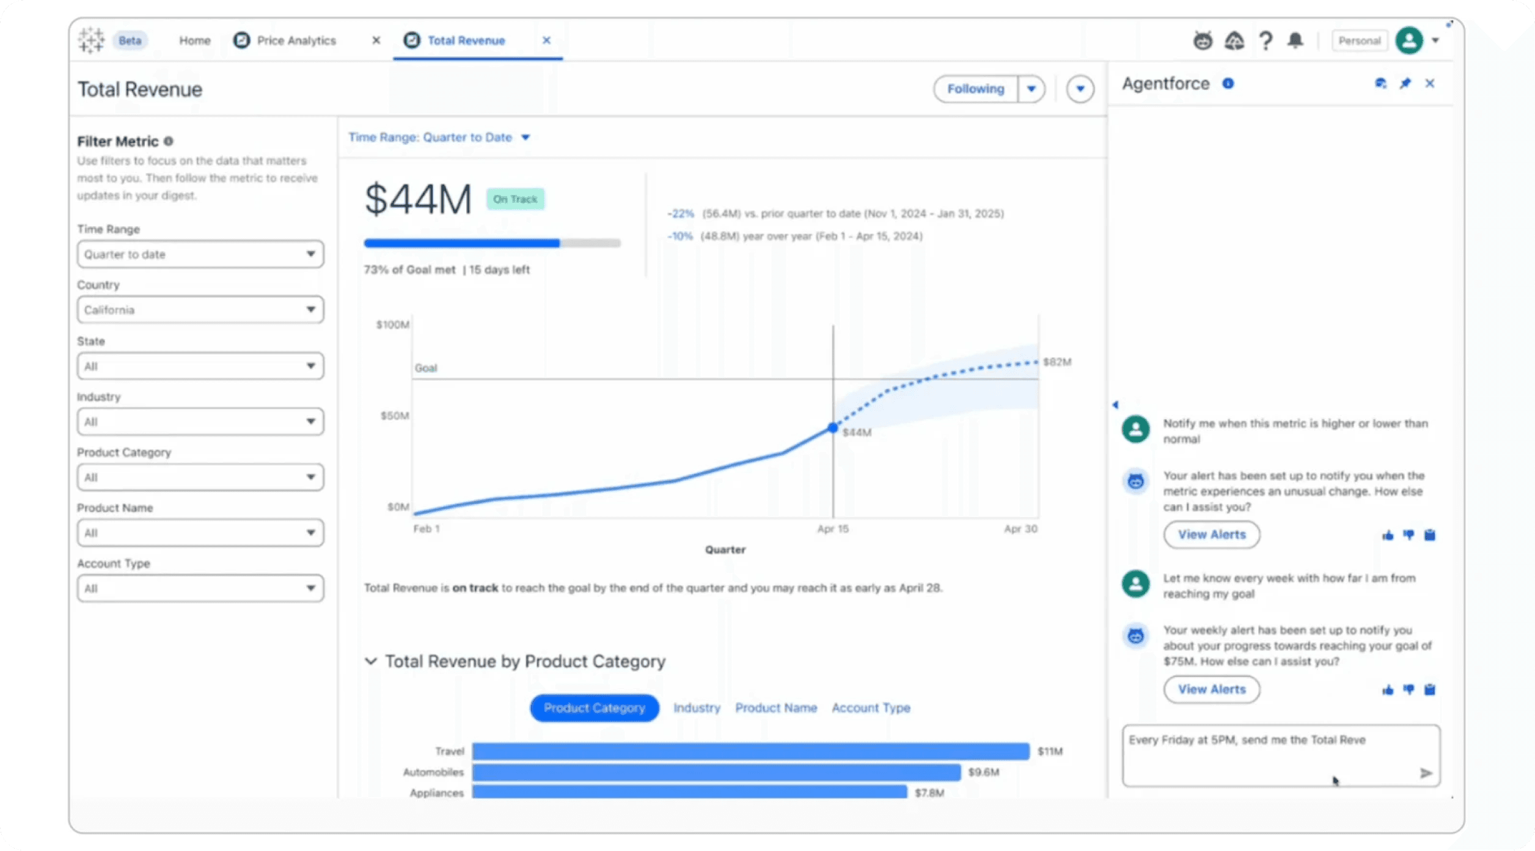Open the Trailhead cloud icon

tap(1234, 41)
